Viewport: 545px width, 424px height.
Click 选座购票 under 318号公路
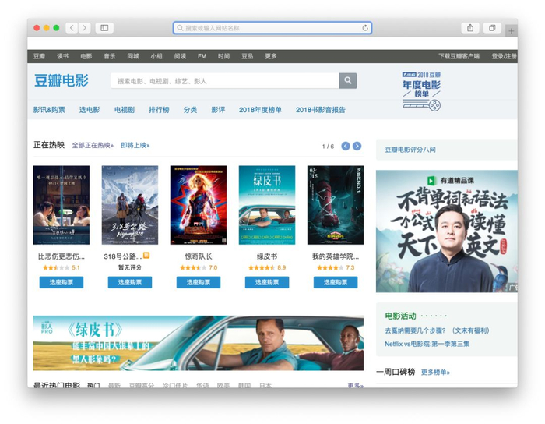pos(130,282)
